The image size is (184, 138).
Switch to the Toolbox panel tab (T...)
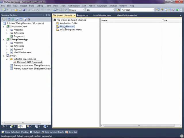coord(5,126)
